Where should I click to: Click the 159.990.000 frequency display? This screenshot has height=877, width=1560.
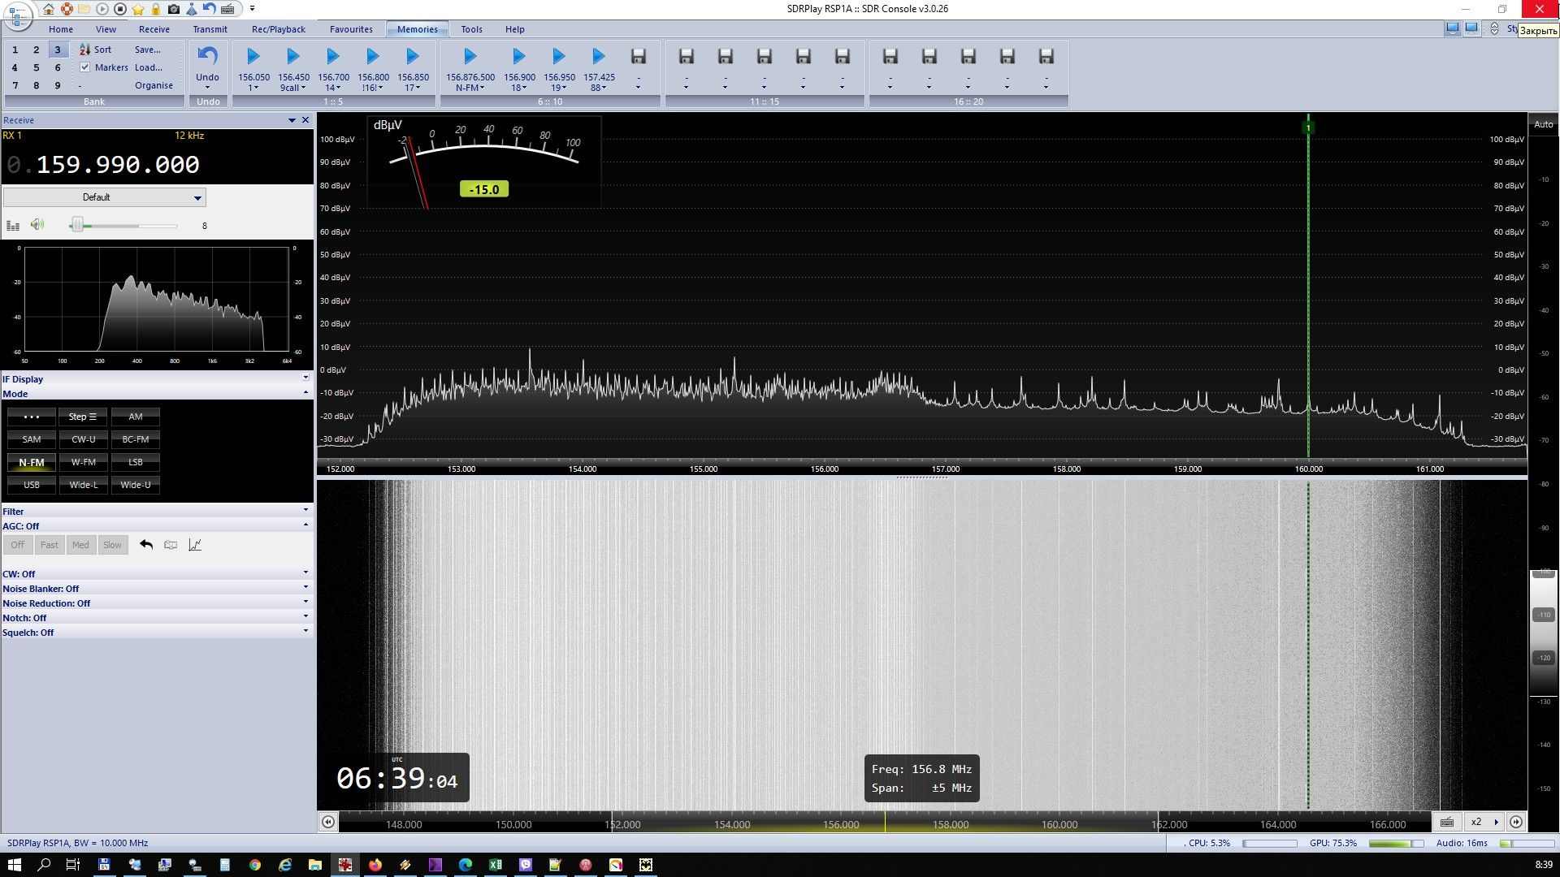coord(118,165)
